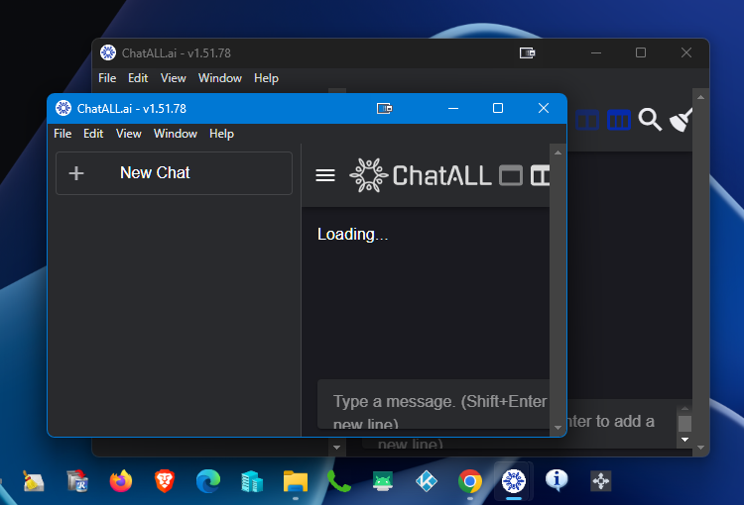The width and height of the screenshot is (744, 505).
Task: Click ChatALL app icon in back window title bar
Action: click(x=108, y=52)
